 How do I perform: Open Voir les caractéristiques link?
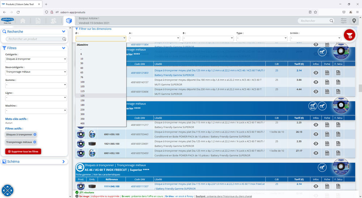click(107, 175)
